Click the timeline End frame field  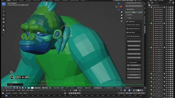(x=141, y=93)
